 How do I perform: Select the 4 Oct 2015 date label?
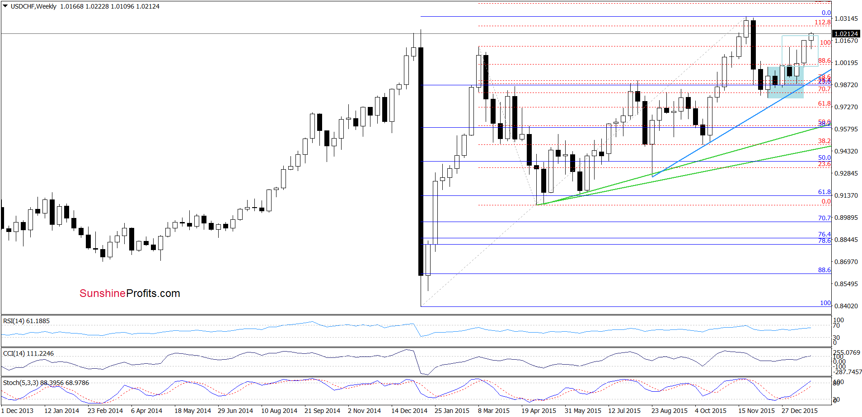711,411
